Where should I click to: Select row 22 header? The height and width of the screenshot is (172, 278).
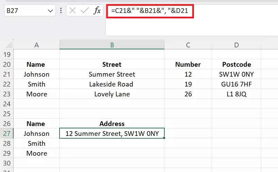(7, 84)
